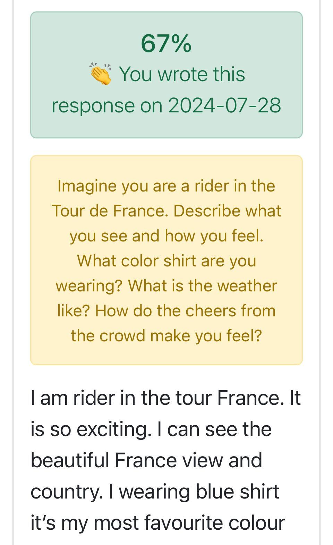Viewport: 333px width, 545px height.
Task: Click "it's my most favourite colour" line
Action: (157, 522)
